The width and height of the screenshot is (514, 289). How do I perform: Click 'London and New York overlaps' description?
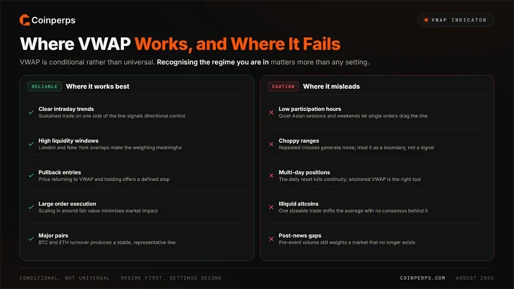point(110,148)
